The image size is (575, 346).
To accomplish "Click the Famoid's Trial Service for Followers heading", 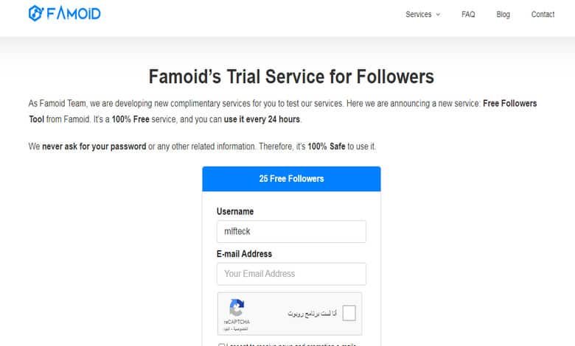I will click(x=291, y=76).
